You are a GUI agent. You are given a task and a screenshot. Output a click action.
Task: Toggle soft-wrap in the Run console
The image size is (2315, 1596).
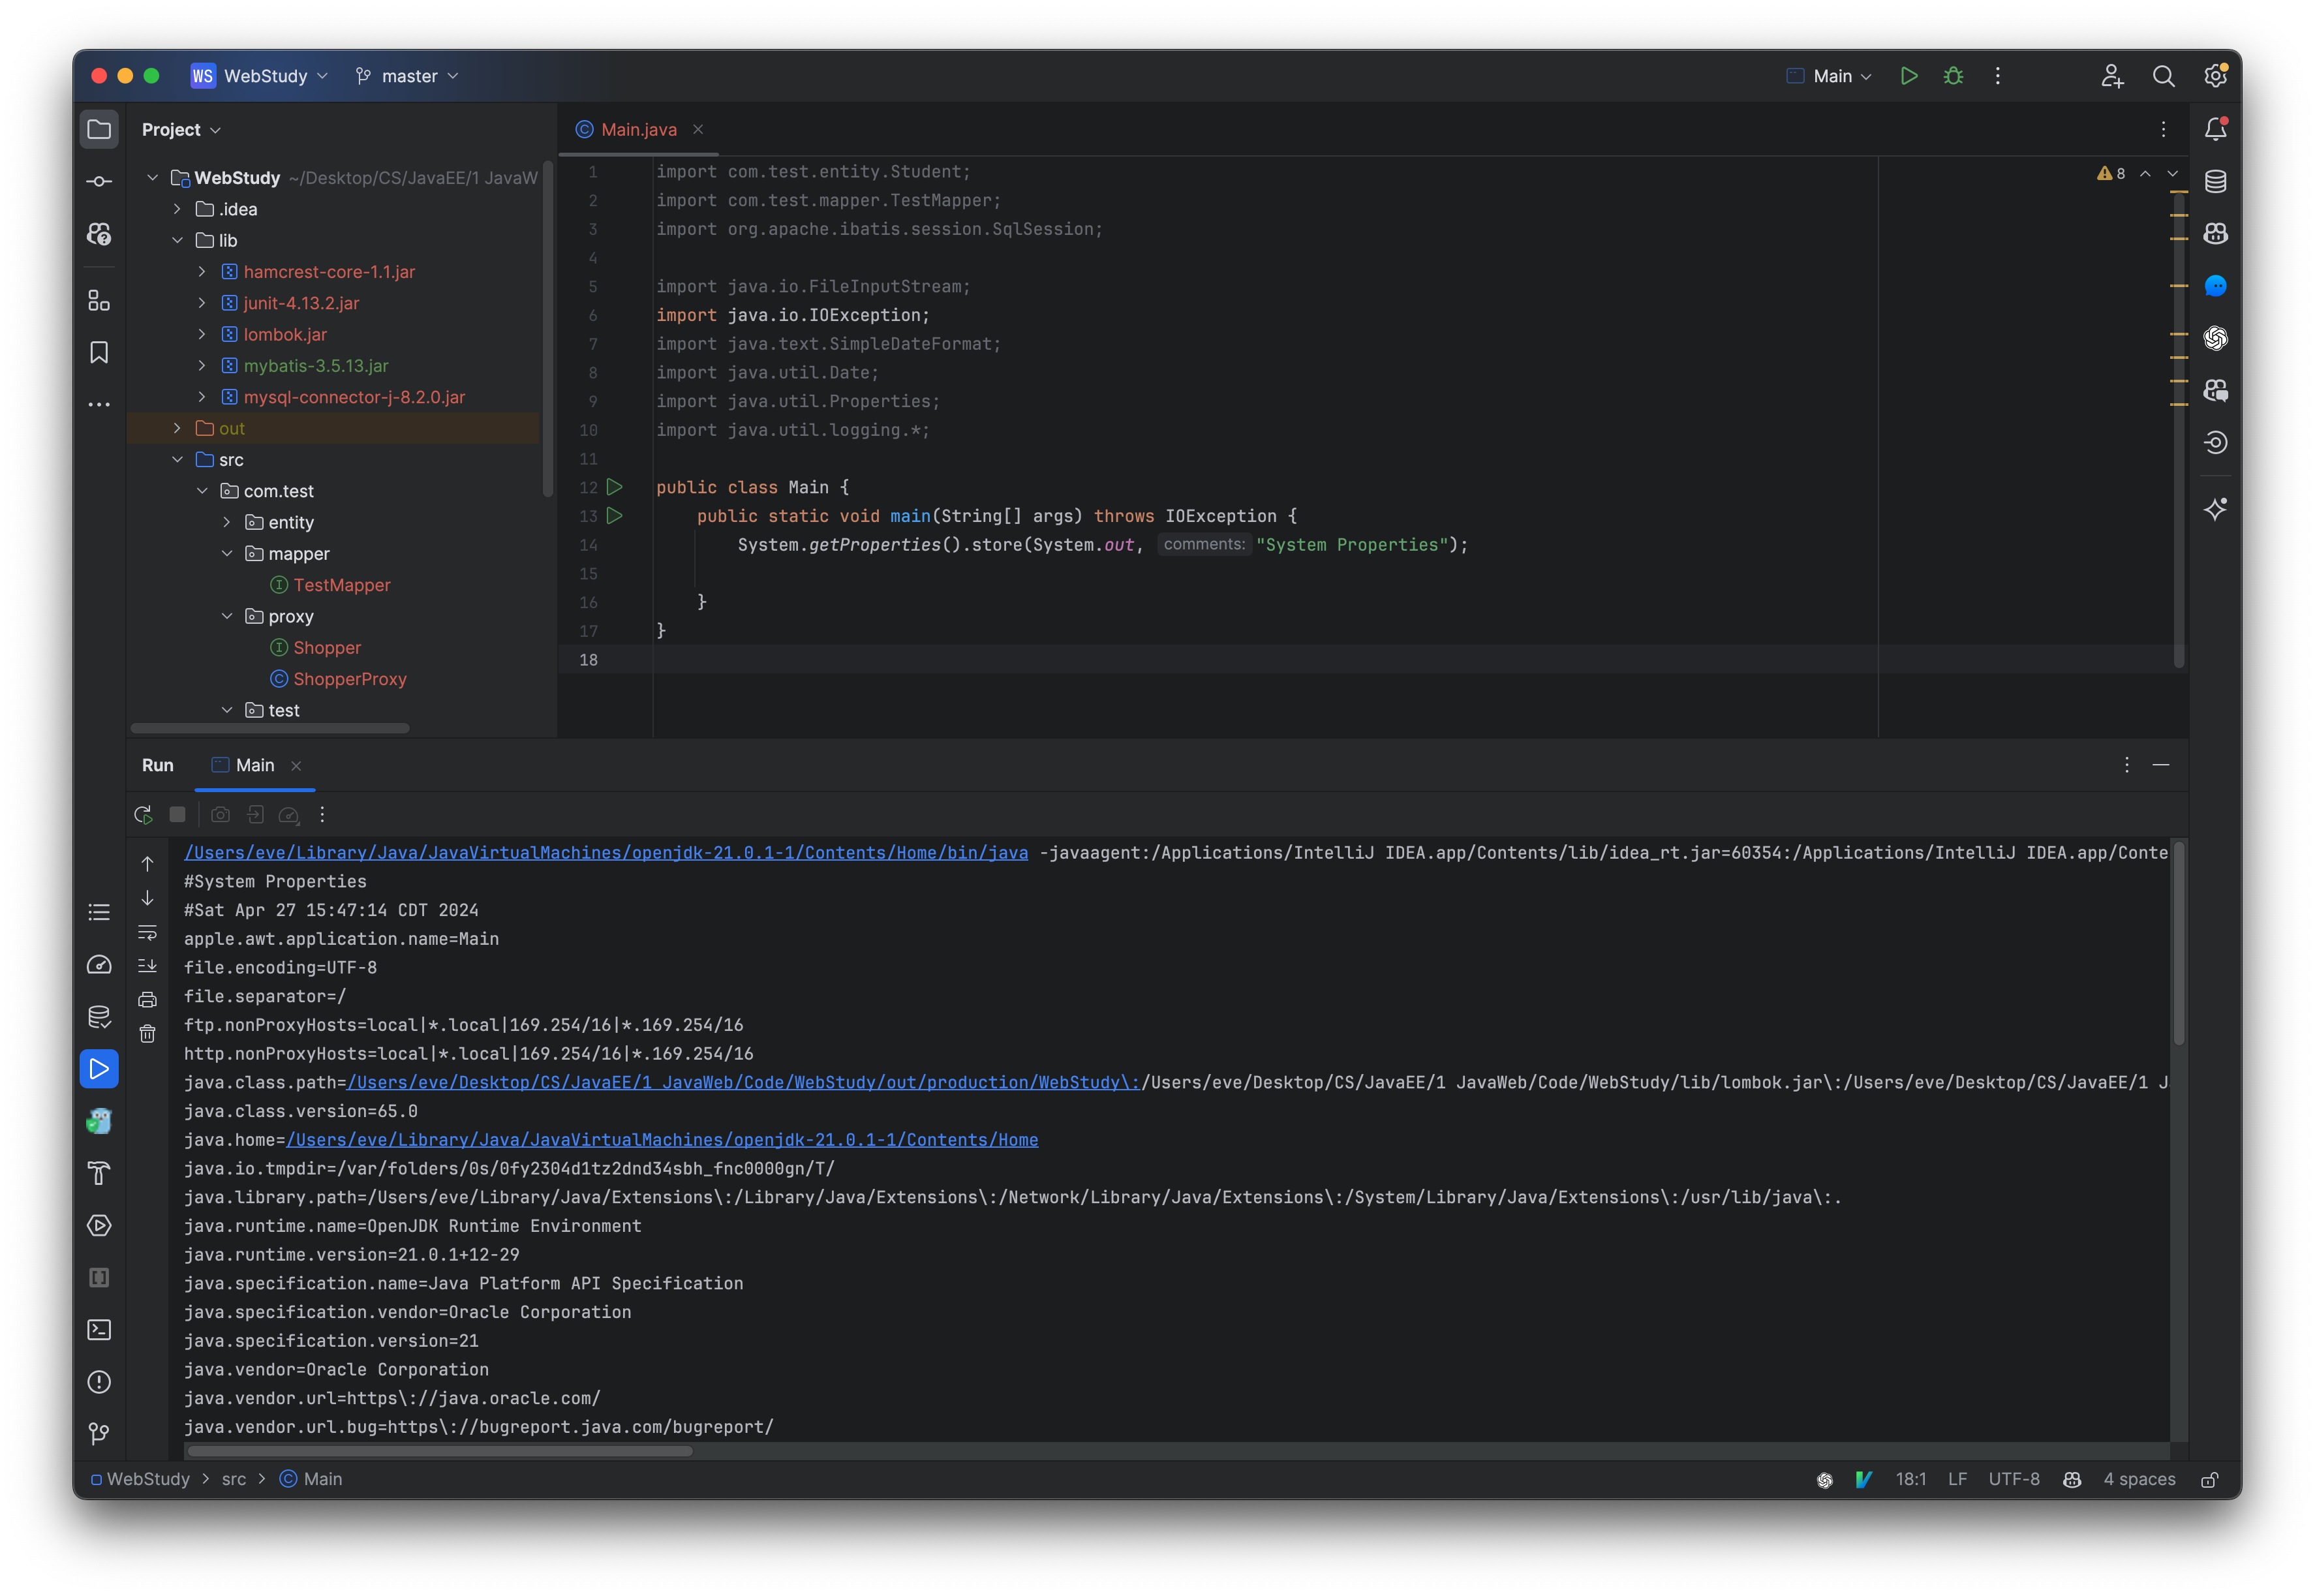pyautogui.click(x=147, y=933)
